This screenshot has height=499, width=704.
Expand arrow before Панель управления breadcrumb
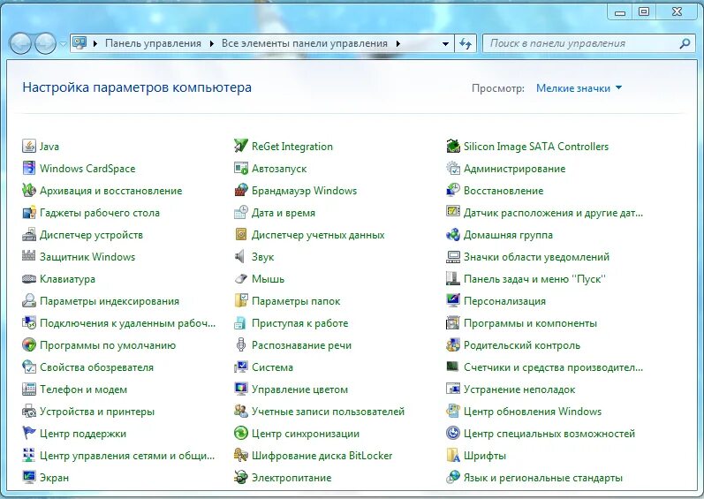tap(95, 43)
